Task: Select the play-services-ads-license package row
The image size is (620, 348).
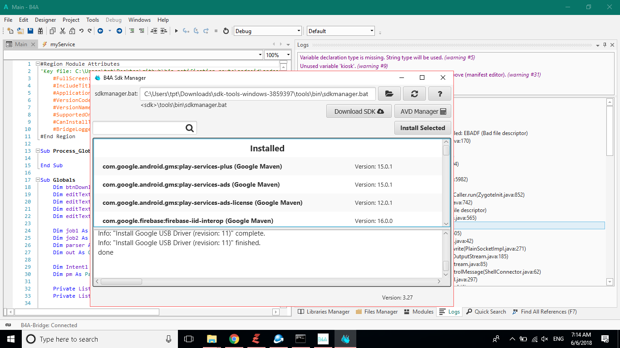Action: [x=268, y=203]
